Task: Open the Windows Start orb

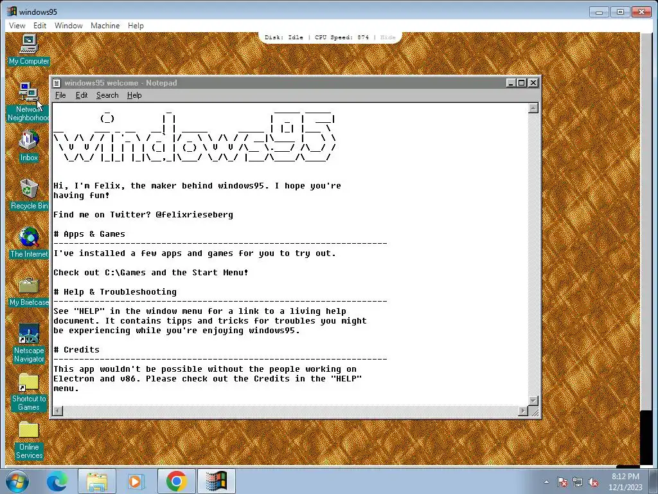Action: [17, 481]
